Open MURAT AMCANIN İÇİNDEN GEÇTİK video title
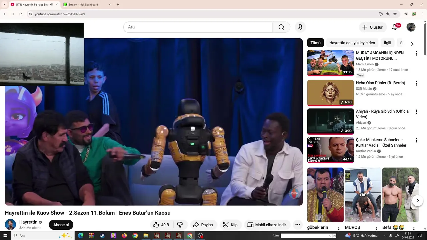 (380, 56)
